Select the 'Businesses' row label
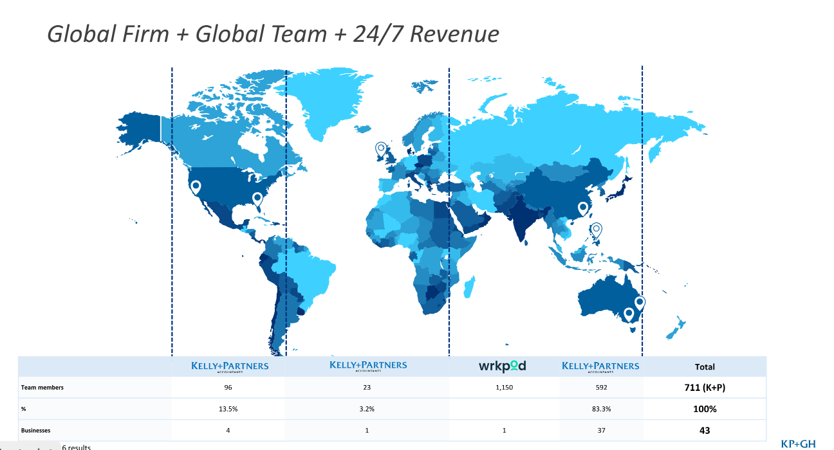 pos(36,431)
